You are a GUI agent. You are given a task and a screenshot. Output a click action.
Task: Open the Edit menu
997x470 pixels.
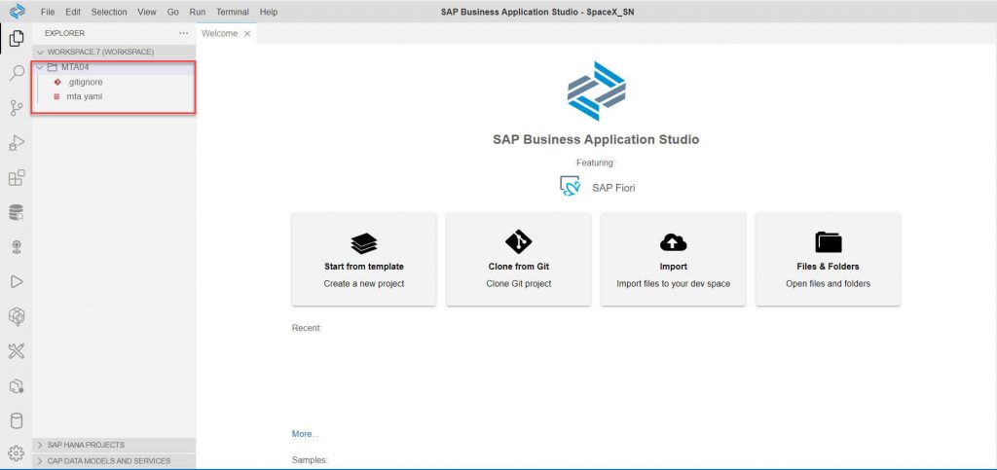[73, 12]
